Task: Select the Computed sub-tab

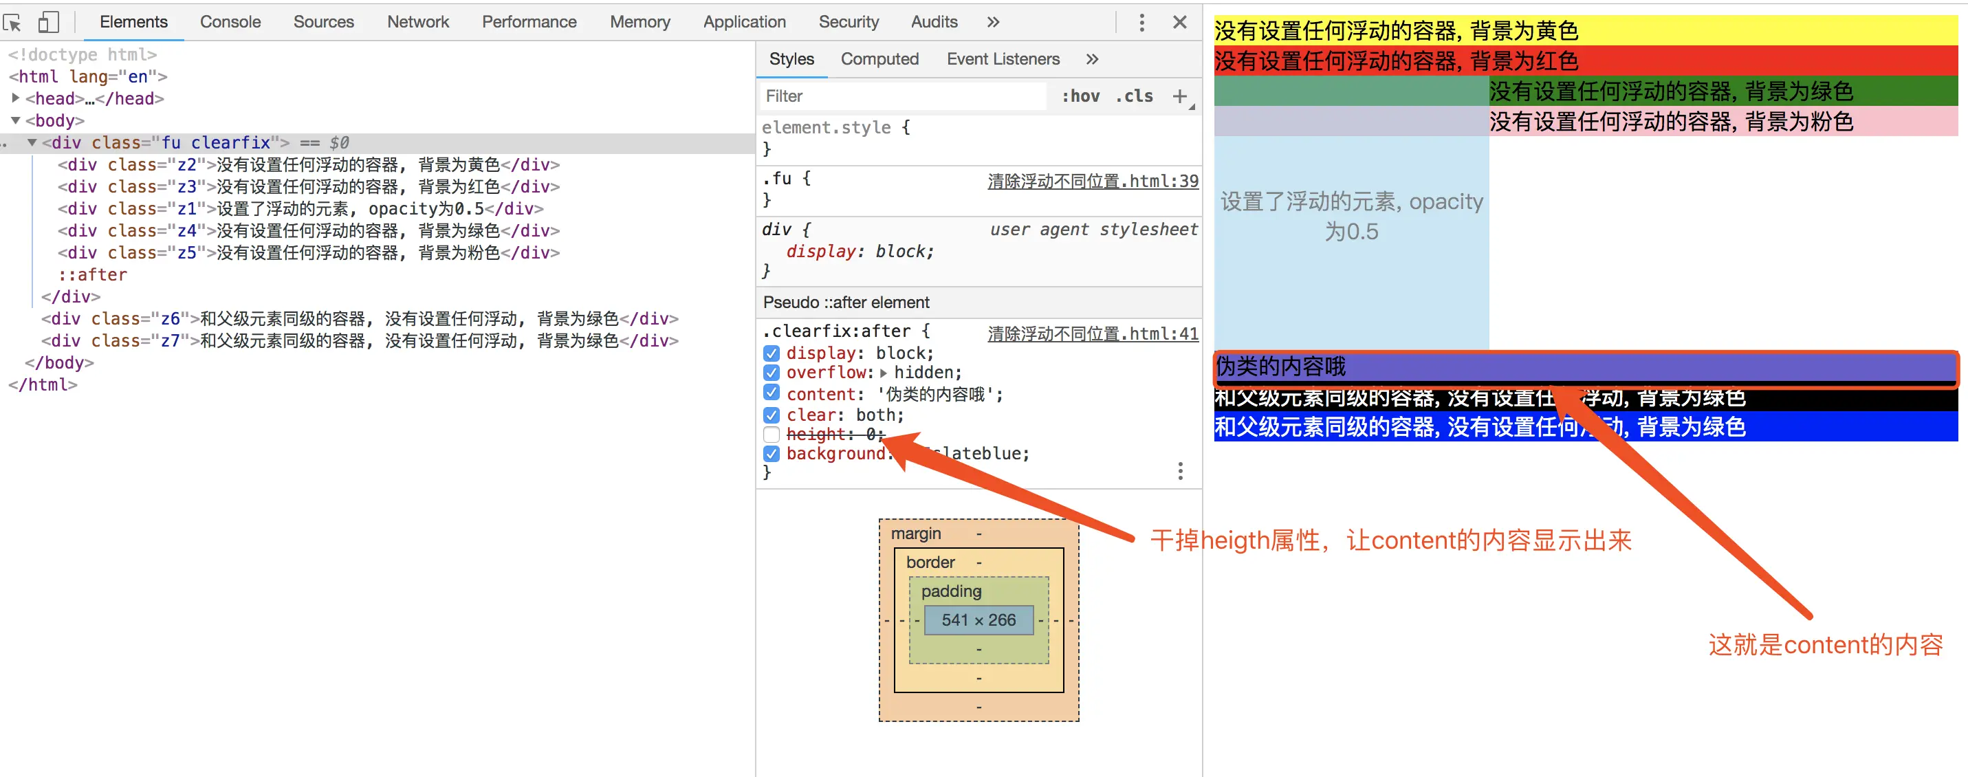Action: [879, 59]
